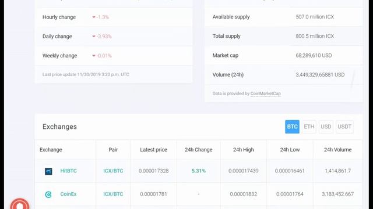Open the ICX/BTC pair on HitBTC row
Viewport: 373px width, 209px height.
pyautogui.click(x=113, y=171)
